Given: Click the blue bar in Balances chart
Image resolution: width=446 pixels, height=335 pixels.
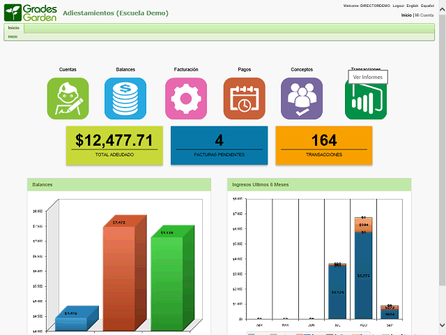Looking at the screenshot, I should tap(77, 319).
